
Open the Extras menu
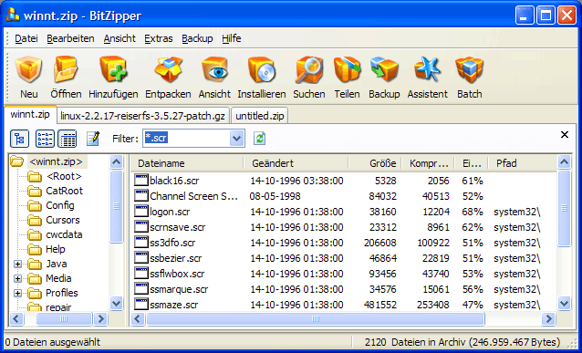tap(159, 38)
